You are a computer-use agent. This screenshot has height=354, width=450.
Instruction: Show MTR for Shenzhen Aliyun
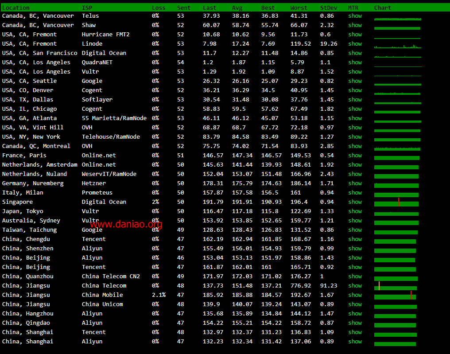[355, 249]
